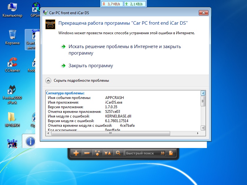Collapse details with Скрыть подробности проблемы chevron

pyautogui.click(x=48, y=80)
